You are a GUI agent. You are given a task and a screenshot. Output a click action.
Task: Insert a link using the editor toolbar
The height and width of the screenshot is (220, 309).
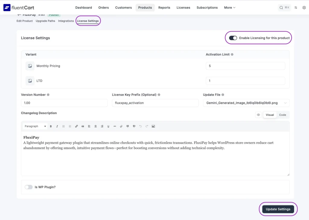pos(77,126)
